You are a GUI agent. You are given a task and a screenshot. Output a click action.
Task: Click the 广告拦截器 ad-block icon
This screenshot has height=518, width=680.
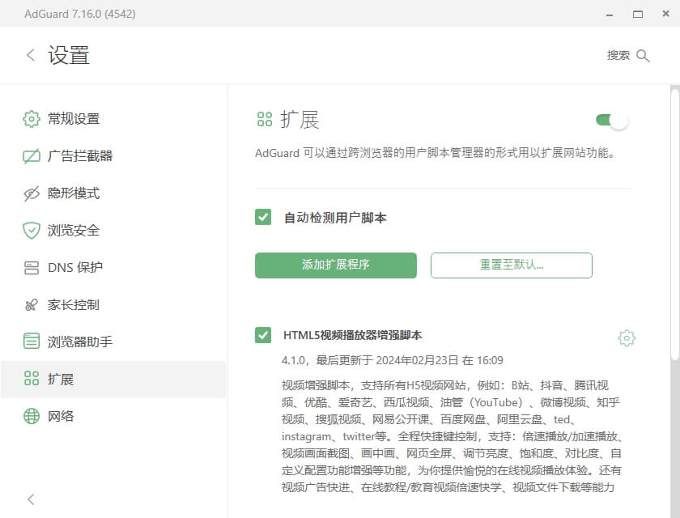point(32,156)
